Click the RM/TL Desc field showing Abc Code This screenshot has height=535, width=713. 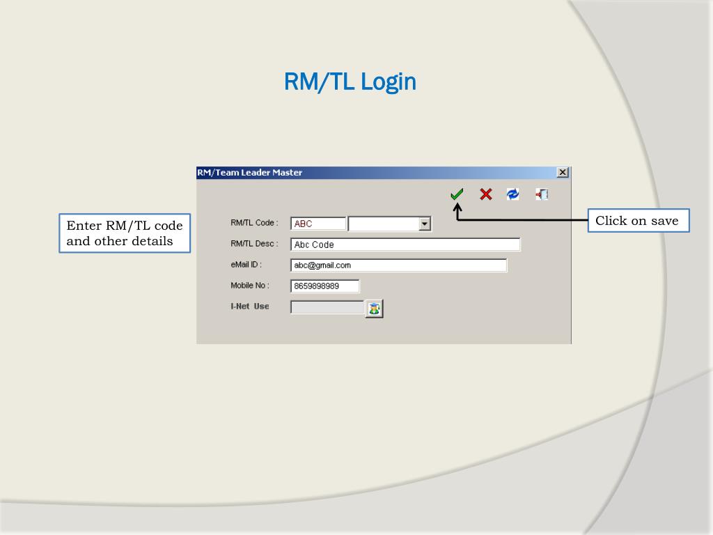(404, 244)
